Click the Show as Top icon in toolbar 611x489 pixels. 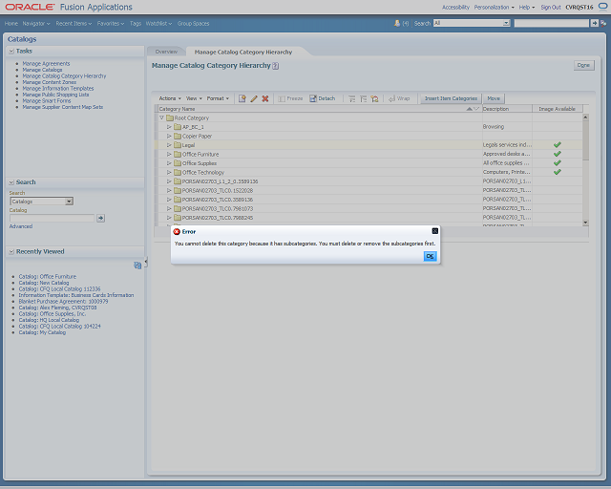tap(375, 98)
